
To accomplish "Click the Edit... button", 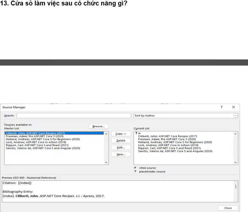I will pos(121,148).
